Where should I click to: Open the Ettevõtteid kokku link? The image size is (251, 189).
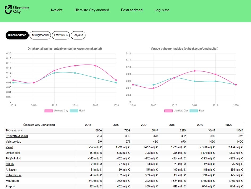pos(17,136)
